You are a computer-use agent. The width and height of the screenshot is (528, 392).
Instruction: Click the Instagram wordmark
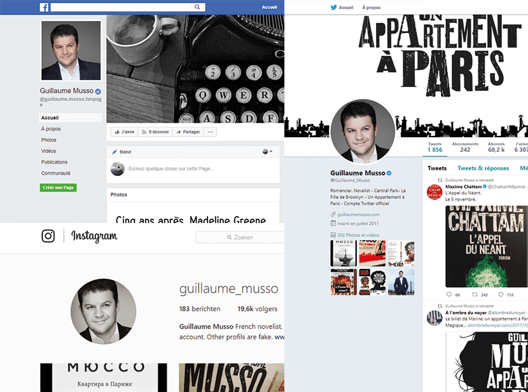tap(94, 237)
